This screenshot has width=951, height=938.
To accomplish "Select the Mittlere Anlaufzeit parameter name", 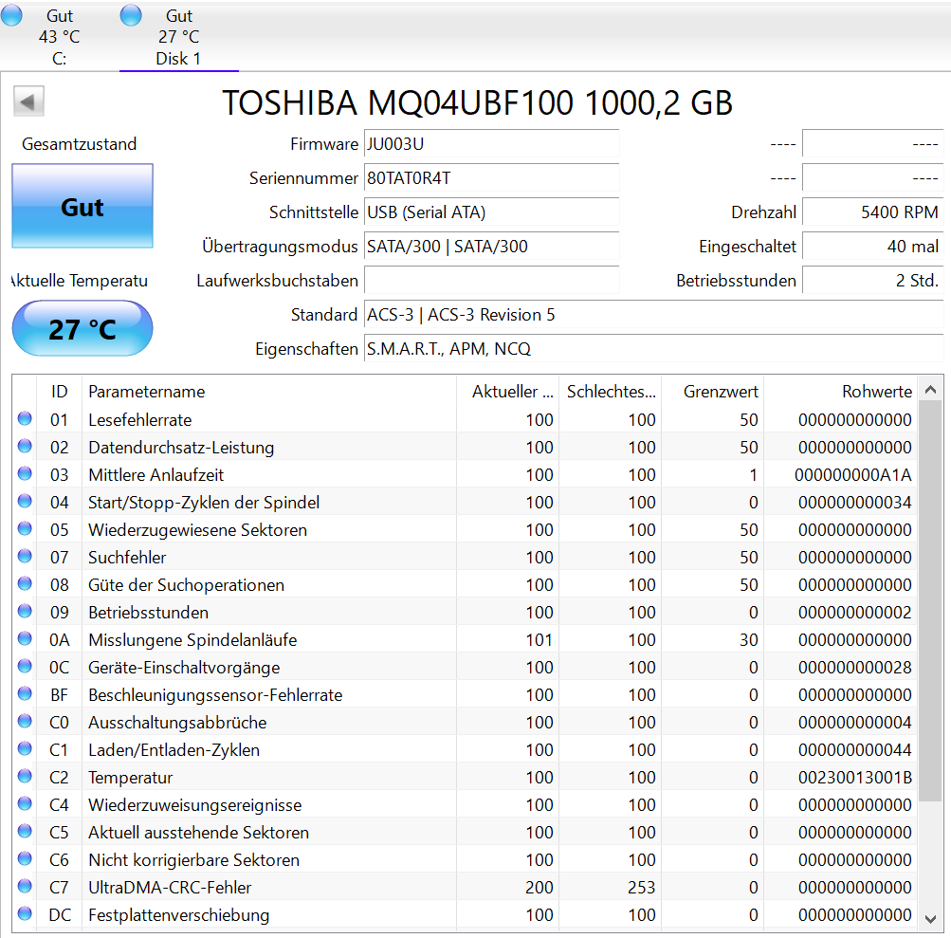I will pyautogui.click(x=155, y=475).
